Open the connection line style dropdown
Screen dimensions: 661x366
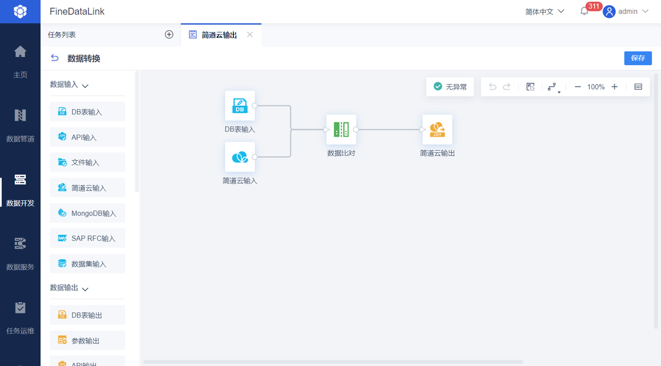tap(553, 87)
